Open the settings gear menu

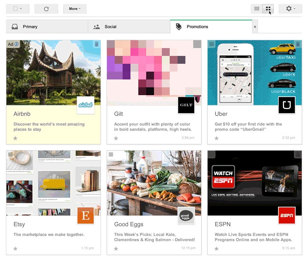[290, 9]
